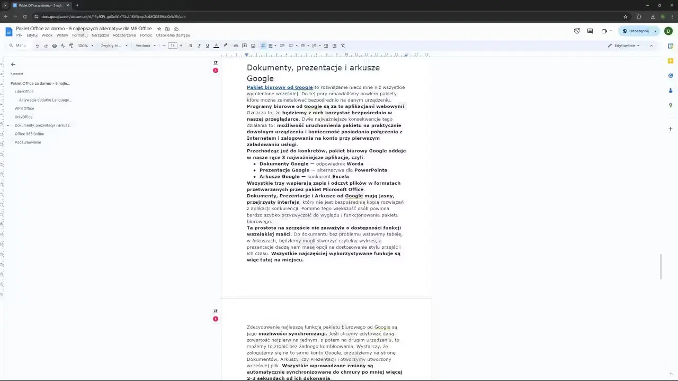This screenshot has width=678, height=381.
Task: Follow the Pakiet biurowy od Google link
Action: coord(280,87)
